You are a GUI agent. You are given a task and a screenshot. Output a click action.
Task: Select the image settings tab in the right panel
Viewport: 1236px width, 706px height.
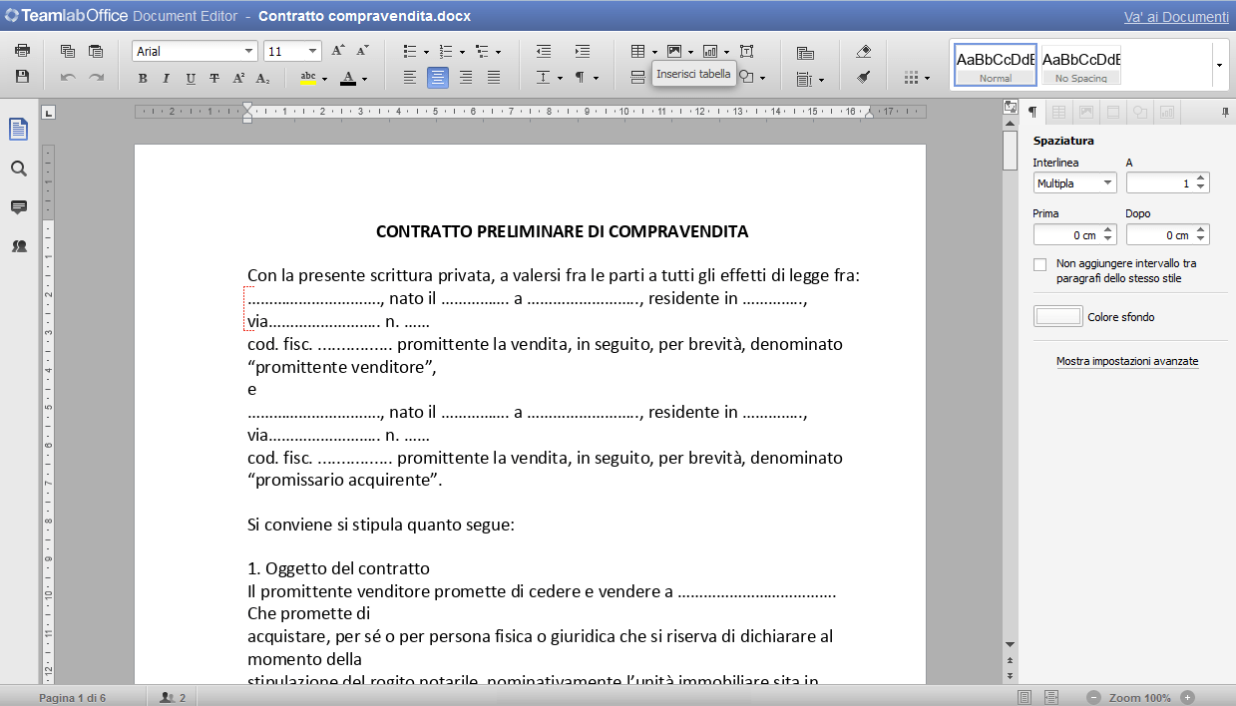click(1085, 112)
